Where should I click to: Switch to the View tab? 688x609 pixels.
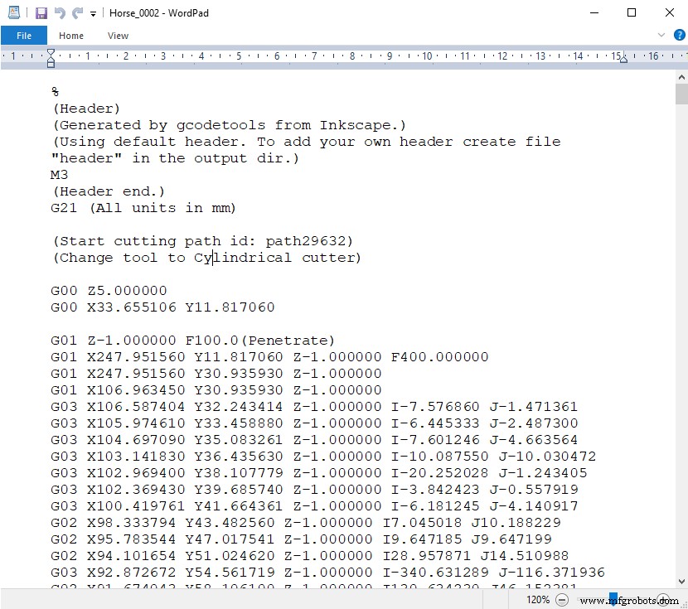tap(118, 36)
